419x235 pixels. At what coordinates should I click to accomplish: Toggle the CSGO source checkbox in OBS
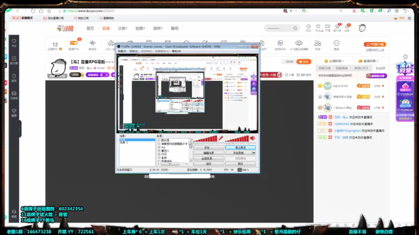[x=159, y=154]
